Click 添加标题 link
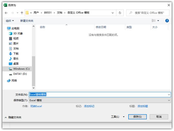174x131 pixels. click(x=142, y=106)
